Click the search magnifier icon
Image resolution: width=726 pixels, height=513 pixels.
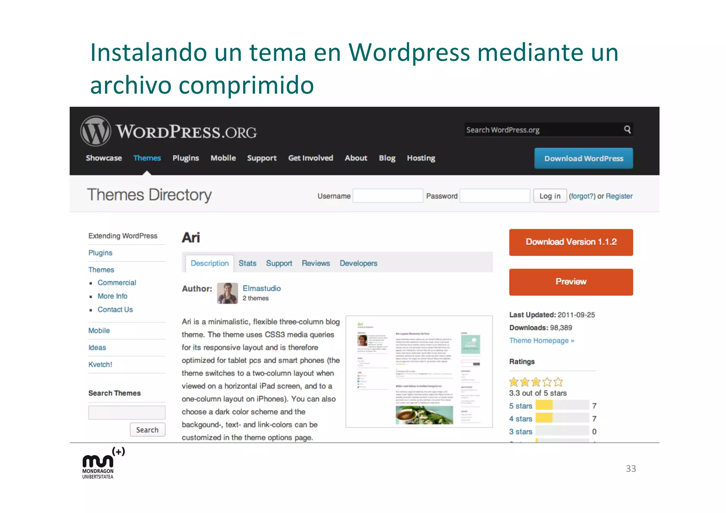[x=627, y=129]
